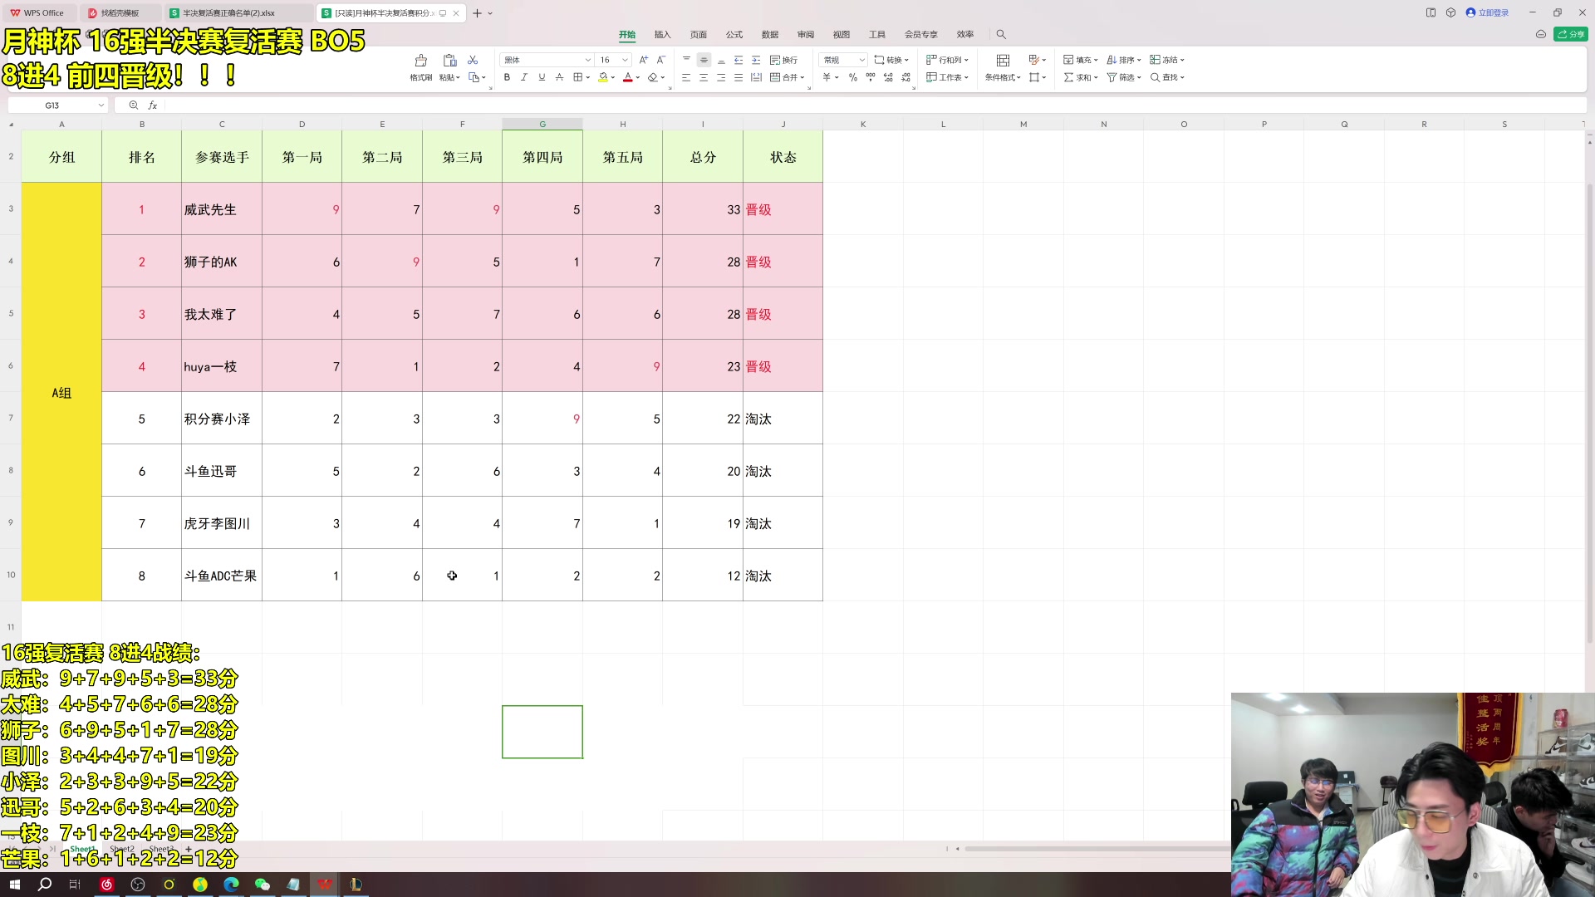Image resolution: width=1595 pixels, height=897 pixels.
Task: Toggle wrap text (换行)
Action: (x=783, y=60)
